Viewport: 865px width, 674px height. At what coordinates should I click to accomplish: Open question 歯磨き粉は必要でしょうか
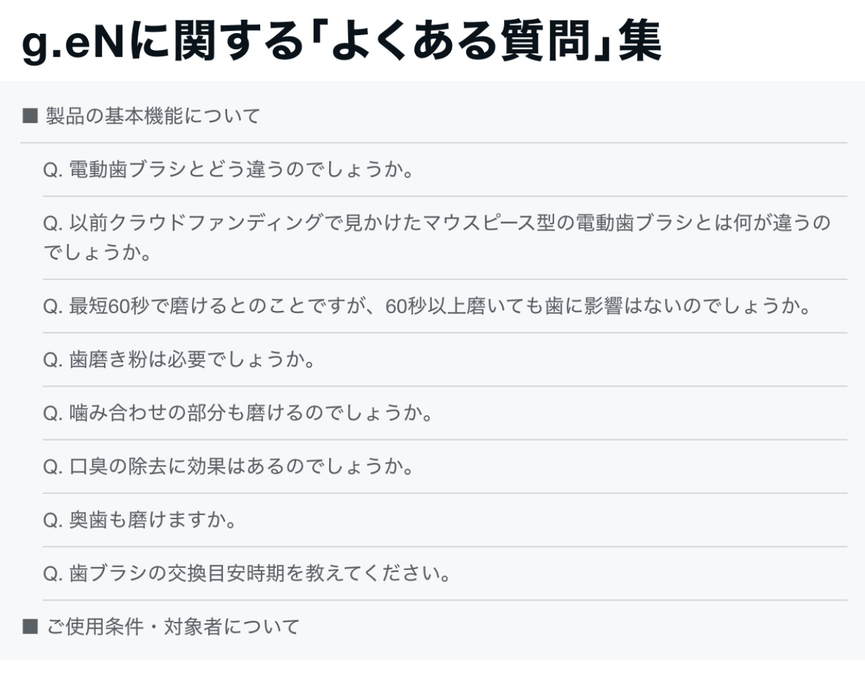click(x=193, y=360)
